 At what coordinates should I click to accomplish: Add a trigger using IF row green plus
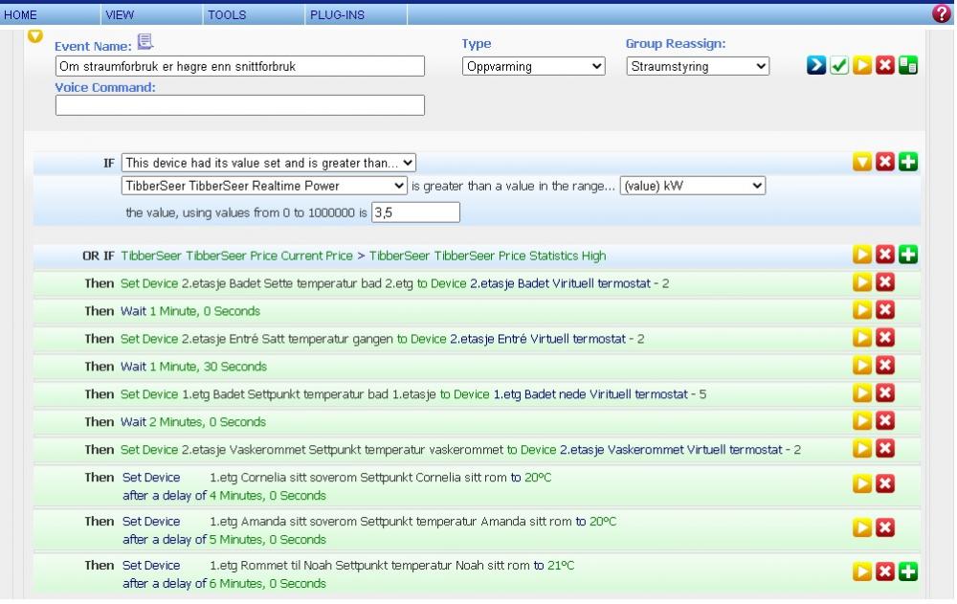click(x=908, y=163)
